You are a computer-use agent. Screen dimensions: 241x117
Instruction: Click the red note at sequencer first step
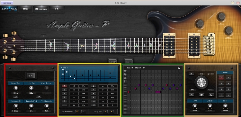(x=129, y=92)
